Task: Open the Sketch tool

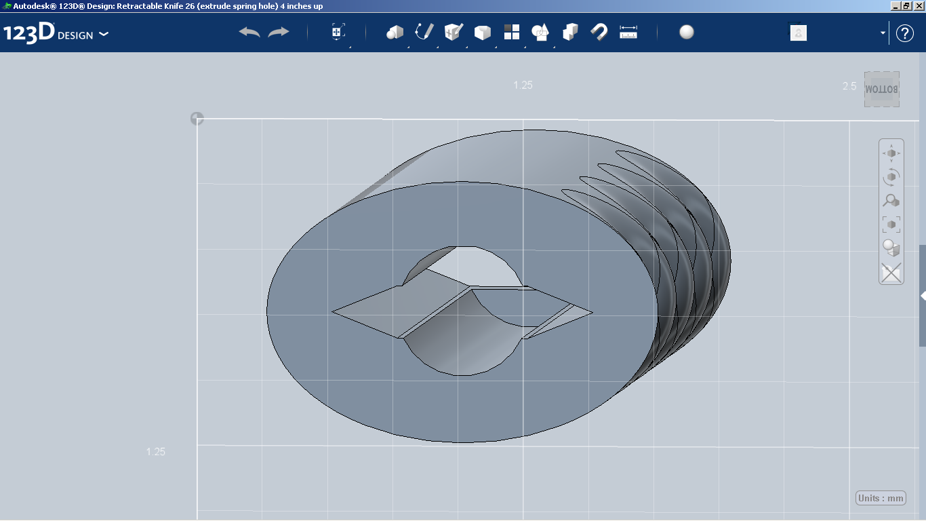Action: 424,32
